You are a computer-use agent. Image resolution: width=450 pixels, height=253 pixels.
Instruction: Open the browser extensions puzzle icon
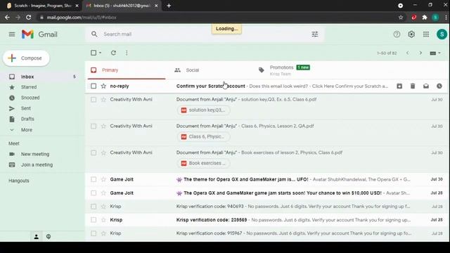[x=425, y=18]
